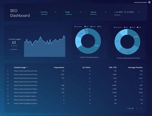Click Good legend dot in CTR chart
This screenshot has width=152, height=116.
91,26
